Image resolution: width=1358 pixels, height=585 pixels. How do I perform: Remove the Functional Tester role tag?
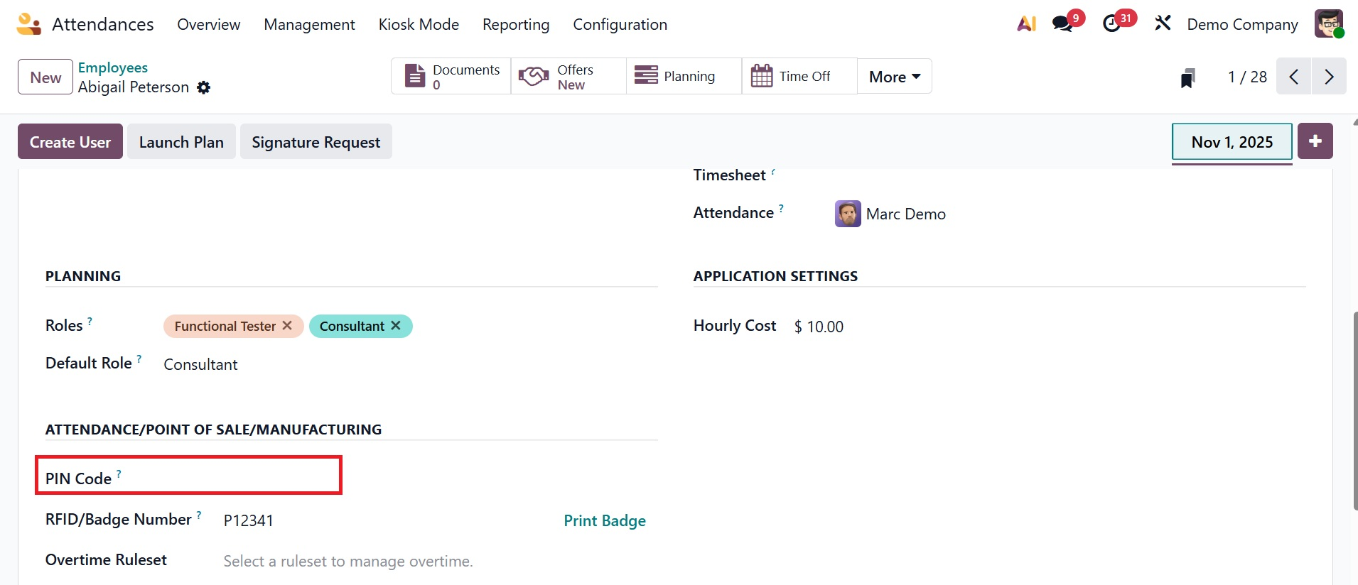coord(287,326)
